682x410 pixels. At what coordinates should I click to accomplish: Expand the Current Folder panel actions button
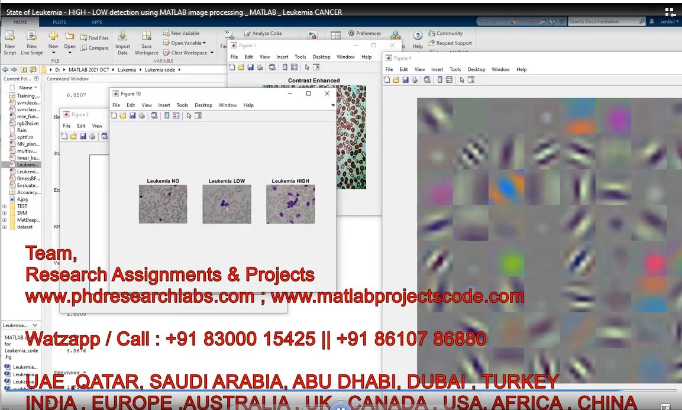click(x=36, y=79)
